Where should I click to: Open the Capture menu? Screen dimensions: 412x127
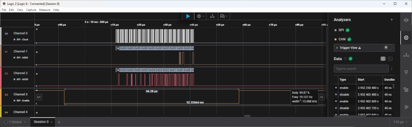coord(31,10)
